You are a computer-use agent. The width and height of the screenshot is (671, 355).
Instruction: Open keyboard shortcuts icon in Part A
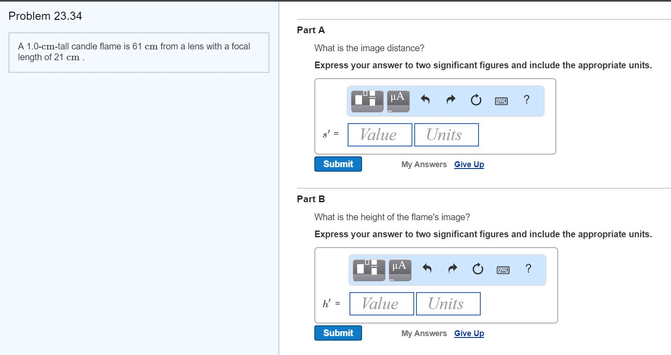click(501, 101)
